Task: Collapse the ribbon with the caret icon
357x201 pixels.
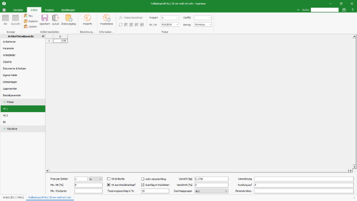Action: point(298,10)
